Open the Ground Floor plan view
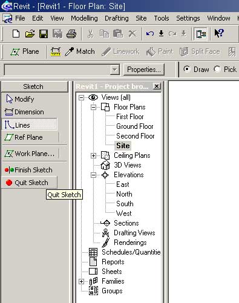Image resolution: width=239 pixels, height=303 pixels. (x=135, y=126)
